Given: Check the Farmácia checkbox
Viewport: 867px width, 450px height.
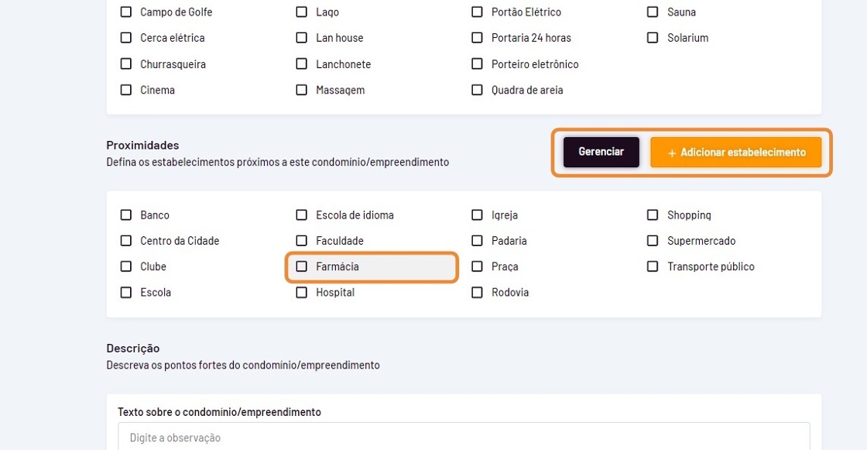Looking at the screenshot, I should 302,266.
